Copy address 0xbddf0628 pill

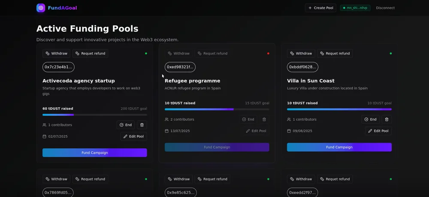pos(302,67)
